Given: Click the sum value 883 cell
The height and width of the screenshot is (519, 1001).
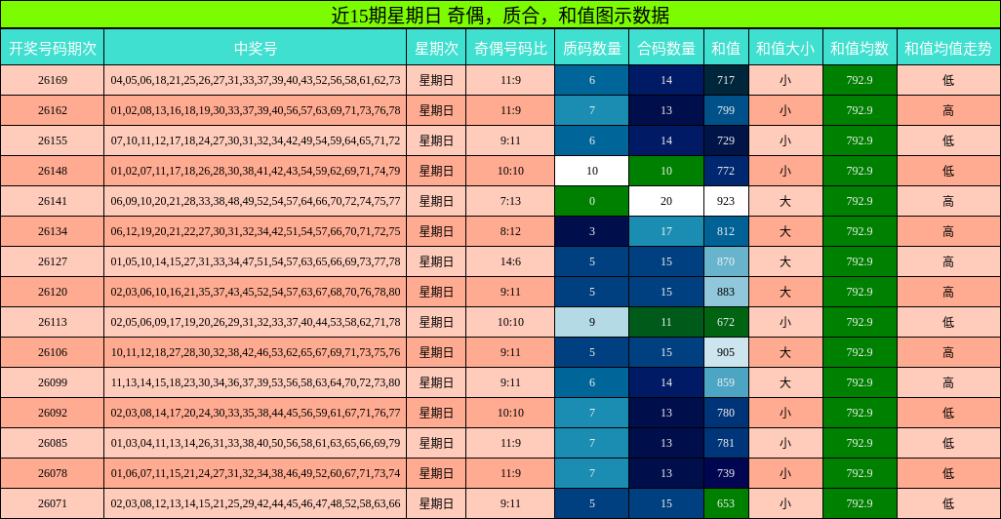Looking at the screenshot, I should (x=726, y=292).
